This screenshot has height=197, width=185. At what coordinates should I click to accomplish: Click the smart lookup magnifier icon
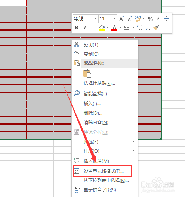click(77, 93)
